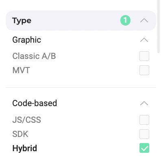The image size is (161, 165).
Task: Check the MVT checkbox
Action: tap(144, 70)
